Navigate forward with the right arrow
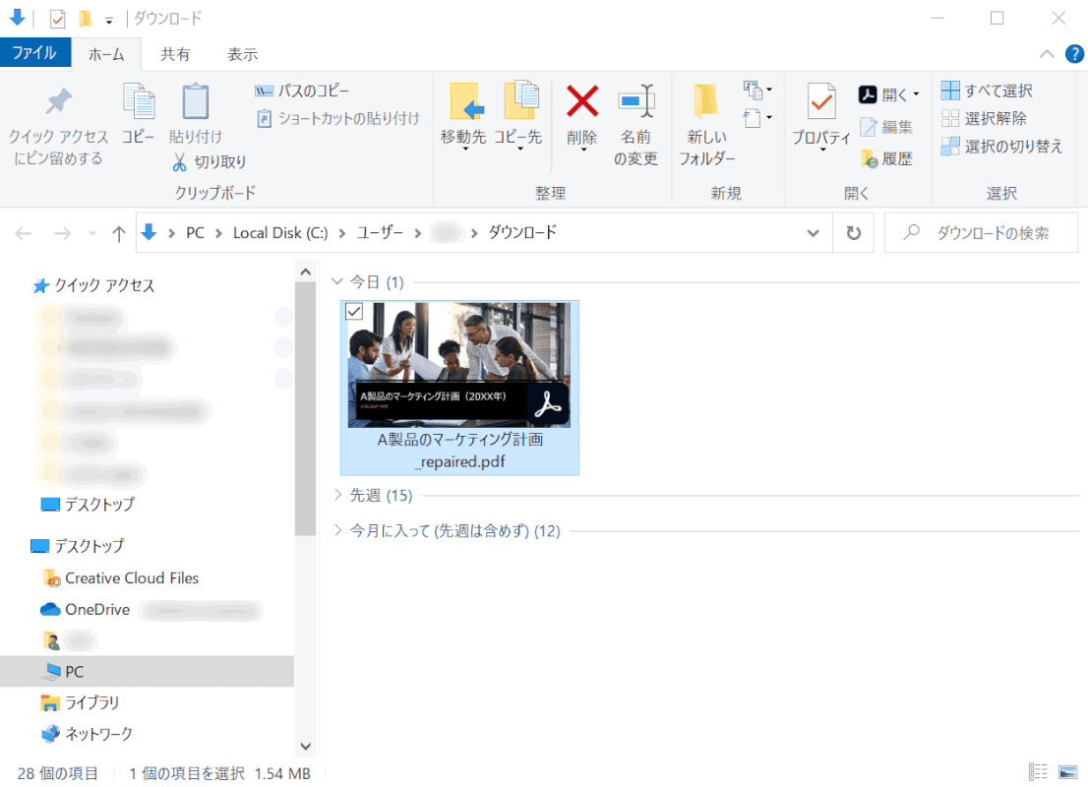Viewport: 1088px width, 787px height. [62, 233]
